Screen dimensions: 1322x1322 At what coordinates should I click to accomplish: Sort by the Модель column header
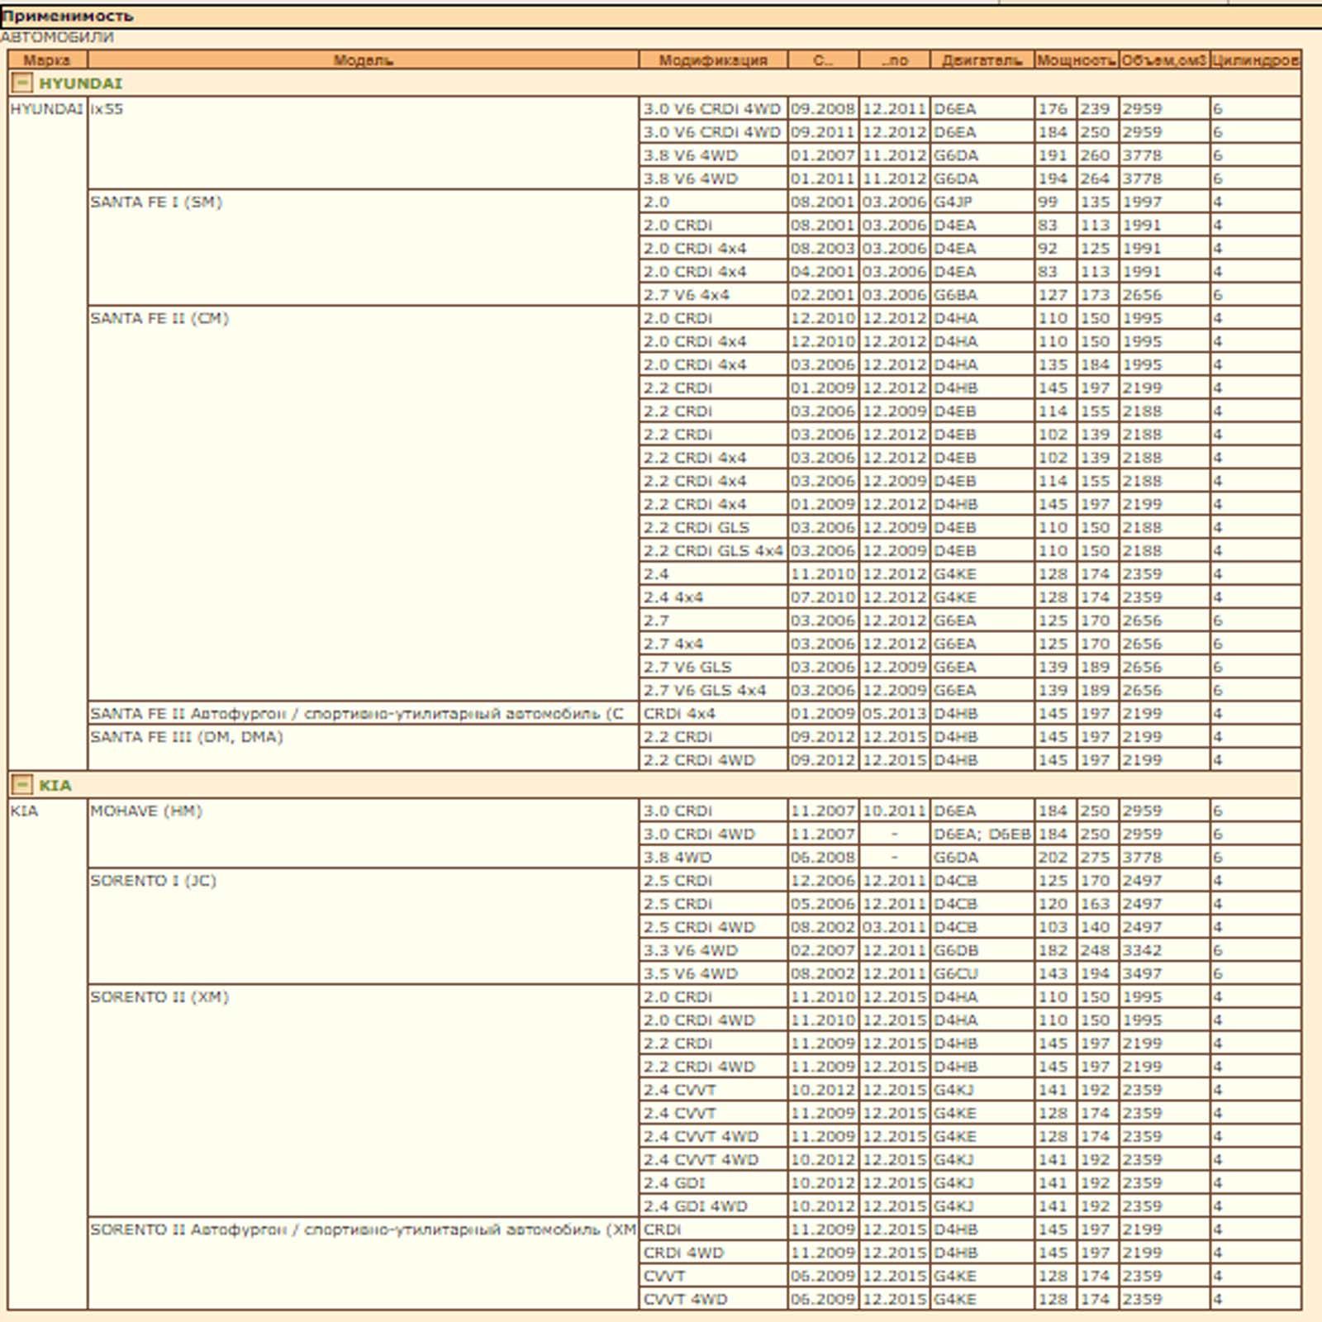click(x=363, y=60)
